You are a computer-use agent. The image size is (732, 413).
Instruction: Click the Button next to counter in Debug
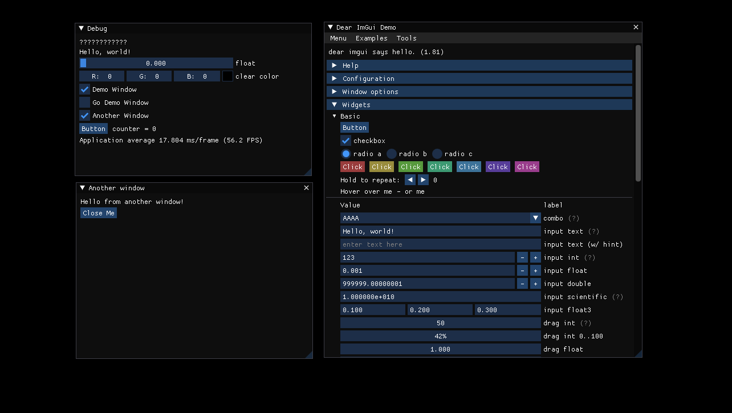click(93, 129)
